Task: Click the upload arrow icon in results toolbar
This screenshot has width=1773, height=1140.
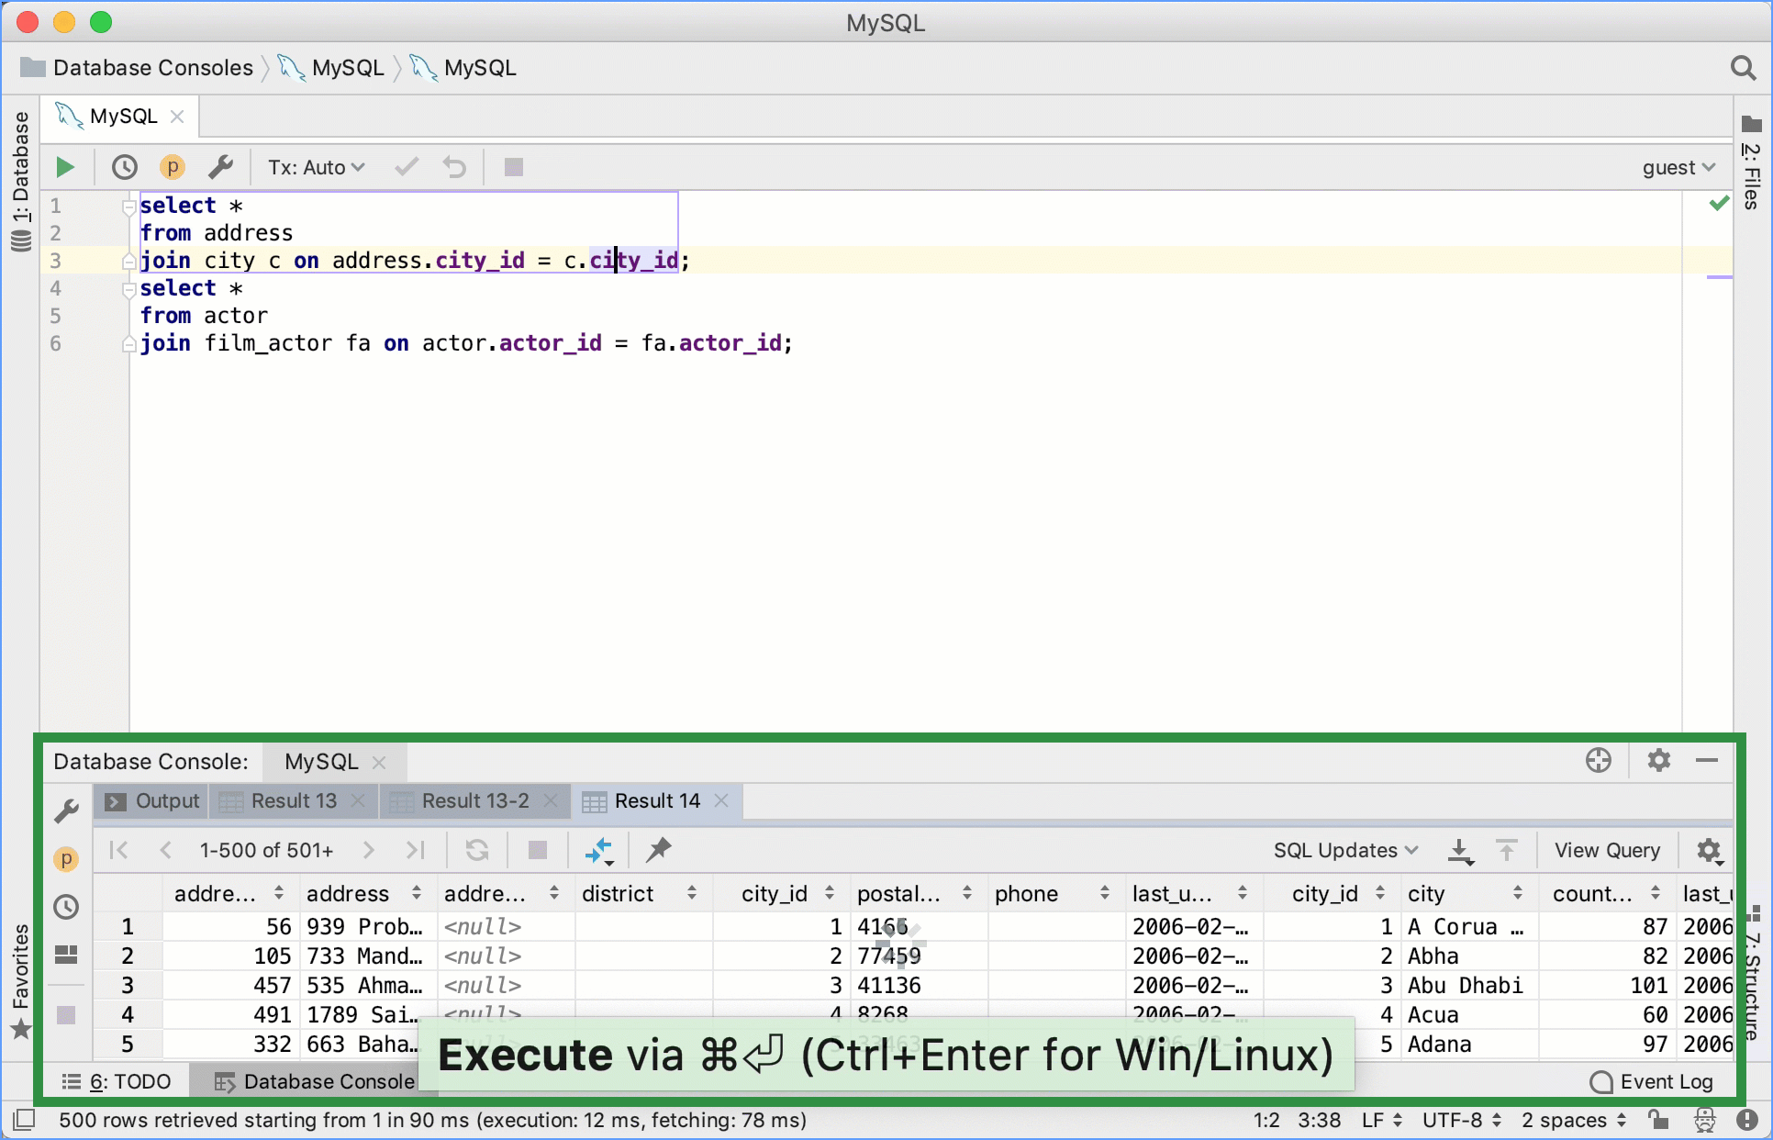Action: click(x=1507, y=850)
